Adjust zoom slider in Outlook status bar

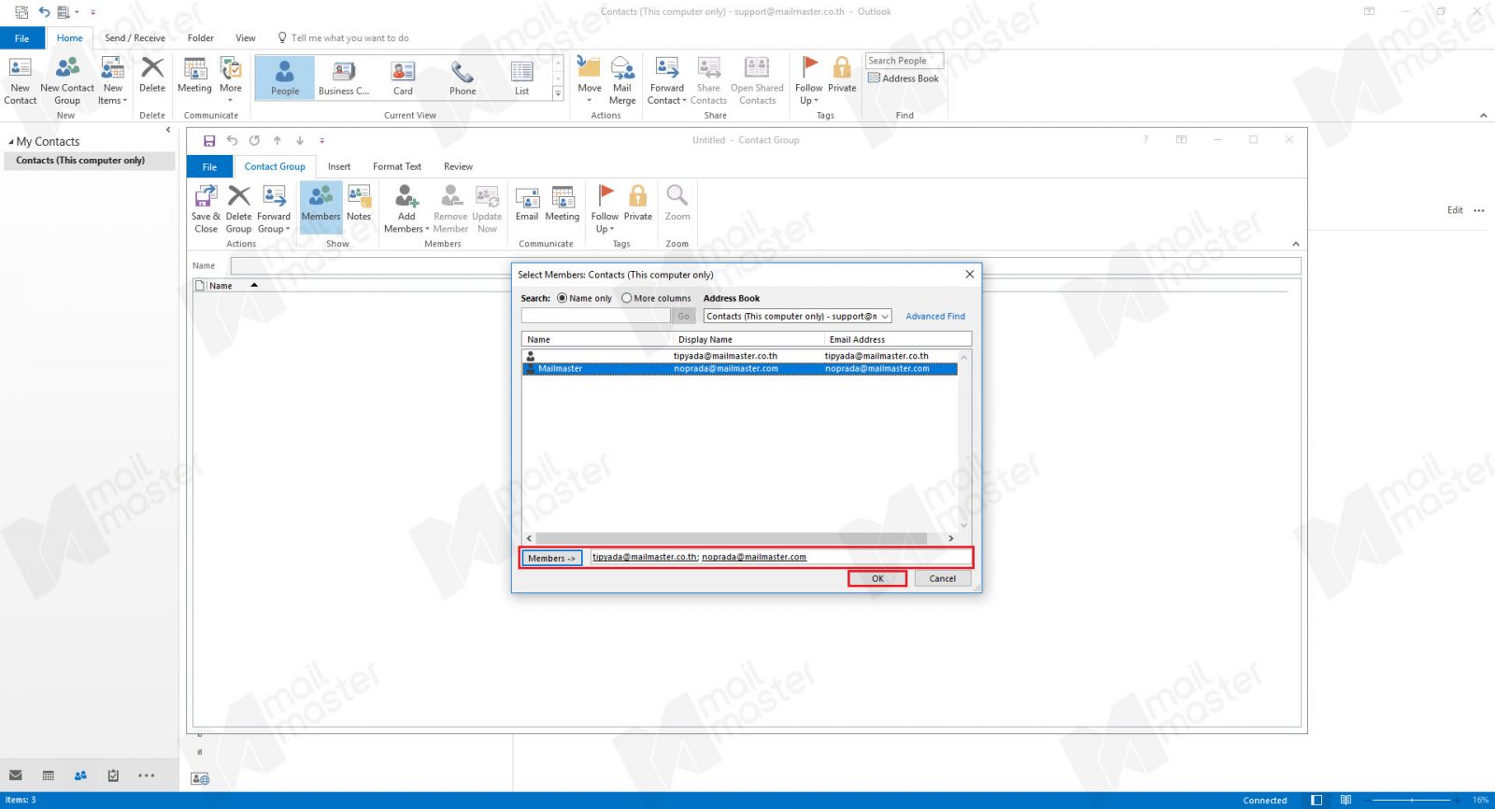click(1411, 800)
